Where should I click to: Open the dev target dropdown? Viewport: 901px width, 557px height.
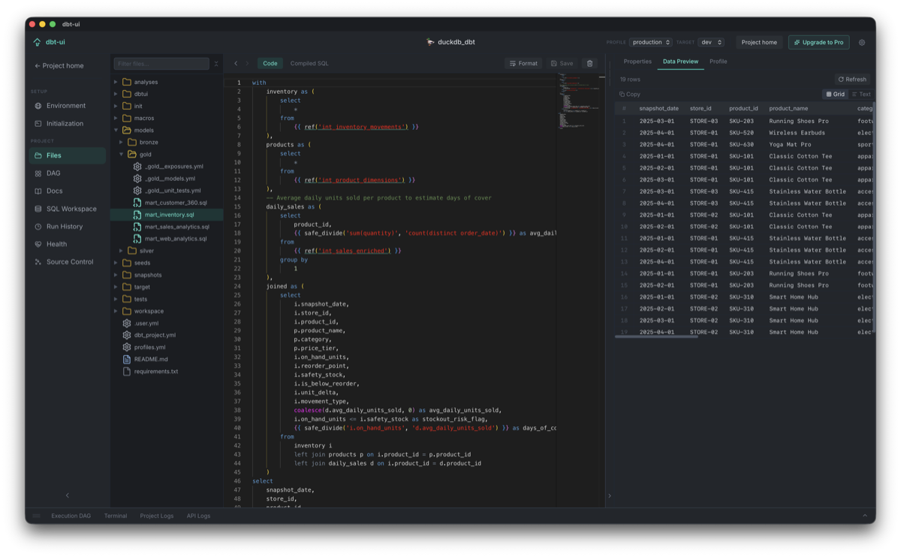(710, 43)
